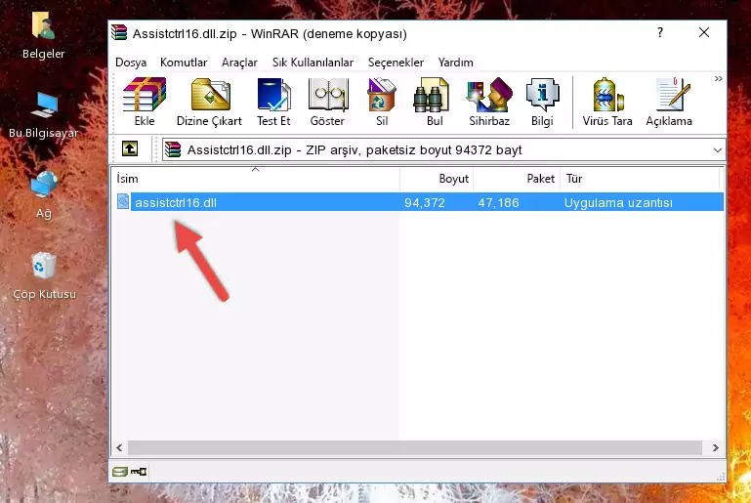Viewport: 751px width, 503px height.
Task: Click the assistctrl16.dll file icon
Action: tap(123, 201)
